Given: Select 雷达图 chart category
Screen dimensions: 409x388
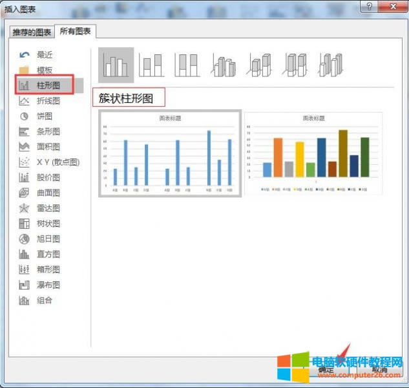Looking at the screenshot, I should point(48,208).
